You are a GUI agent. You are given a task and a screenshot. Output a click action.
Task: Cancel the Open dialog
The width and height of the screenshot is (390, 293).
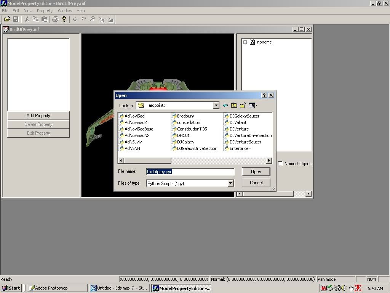256,183
